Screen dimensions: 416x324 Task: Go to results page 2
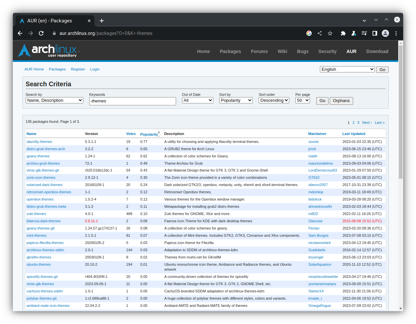(353, 122)
